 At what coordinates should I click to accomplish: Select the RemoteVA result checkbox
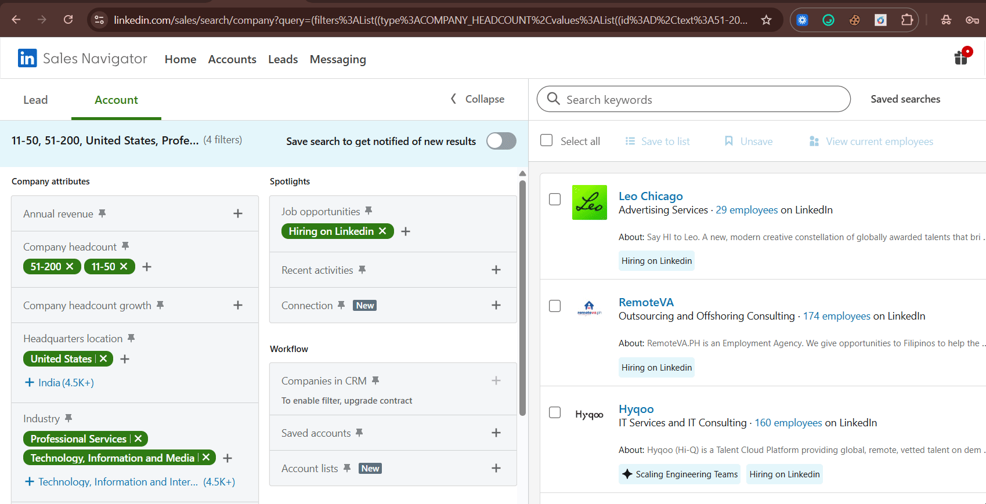[555, 306]
